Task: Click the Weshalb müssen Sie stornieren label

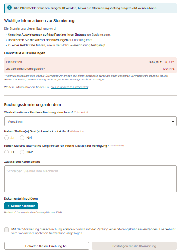Action: [x=38, y=112]
